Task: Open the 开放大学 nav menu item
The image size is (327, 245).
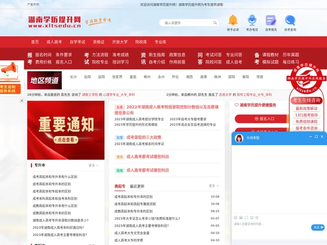Action: click(x=120, y=42)
